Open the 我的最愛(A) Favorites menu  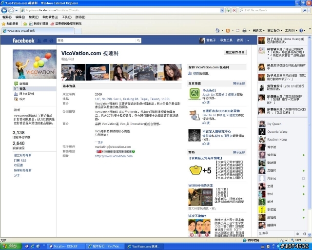(x=50, y=17)
